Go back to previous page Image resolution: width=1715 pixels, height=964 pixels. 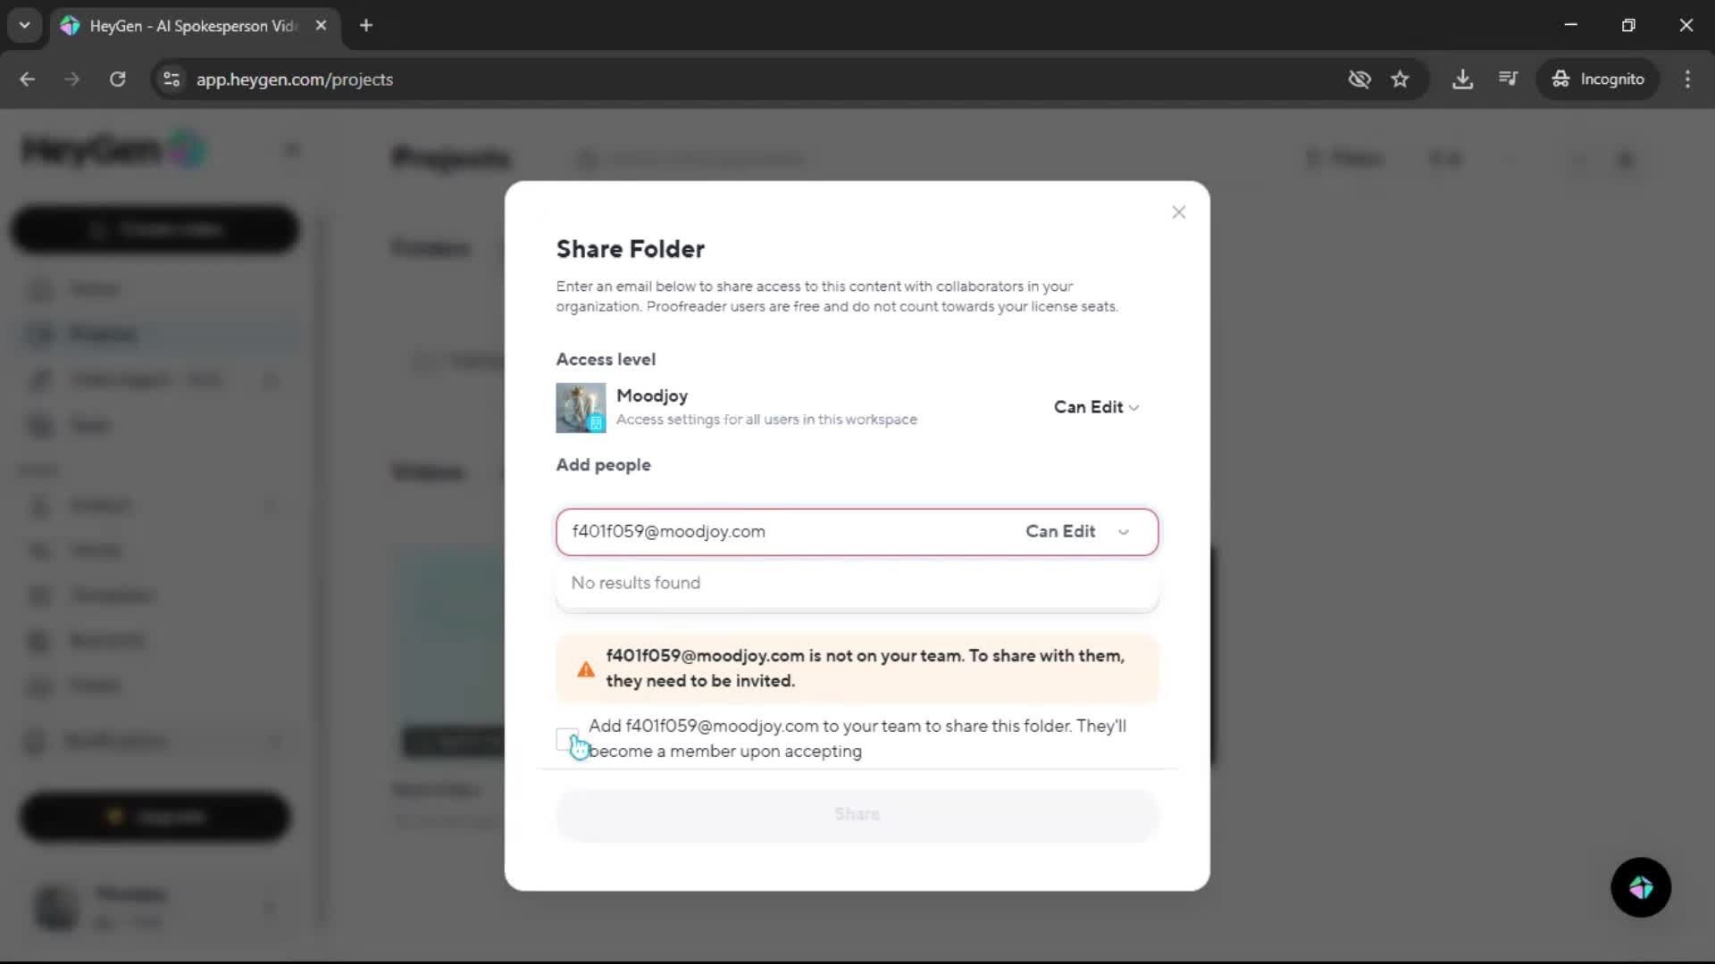pos(28,79)
